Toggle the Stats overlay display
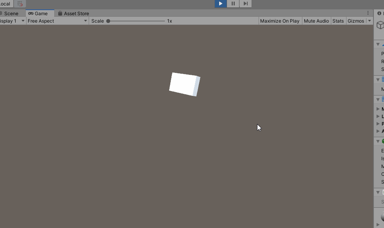This screenshot has width=384, height=228. pos(338,21)
